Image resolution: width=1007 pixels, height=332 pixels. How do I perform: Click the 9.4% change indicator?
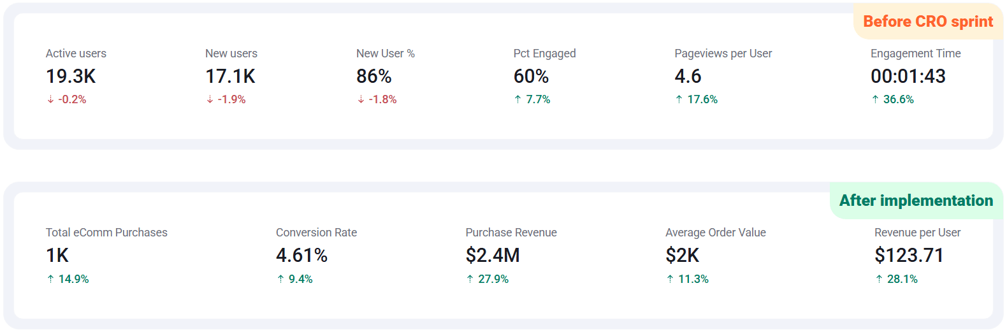(301, 279)
